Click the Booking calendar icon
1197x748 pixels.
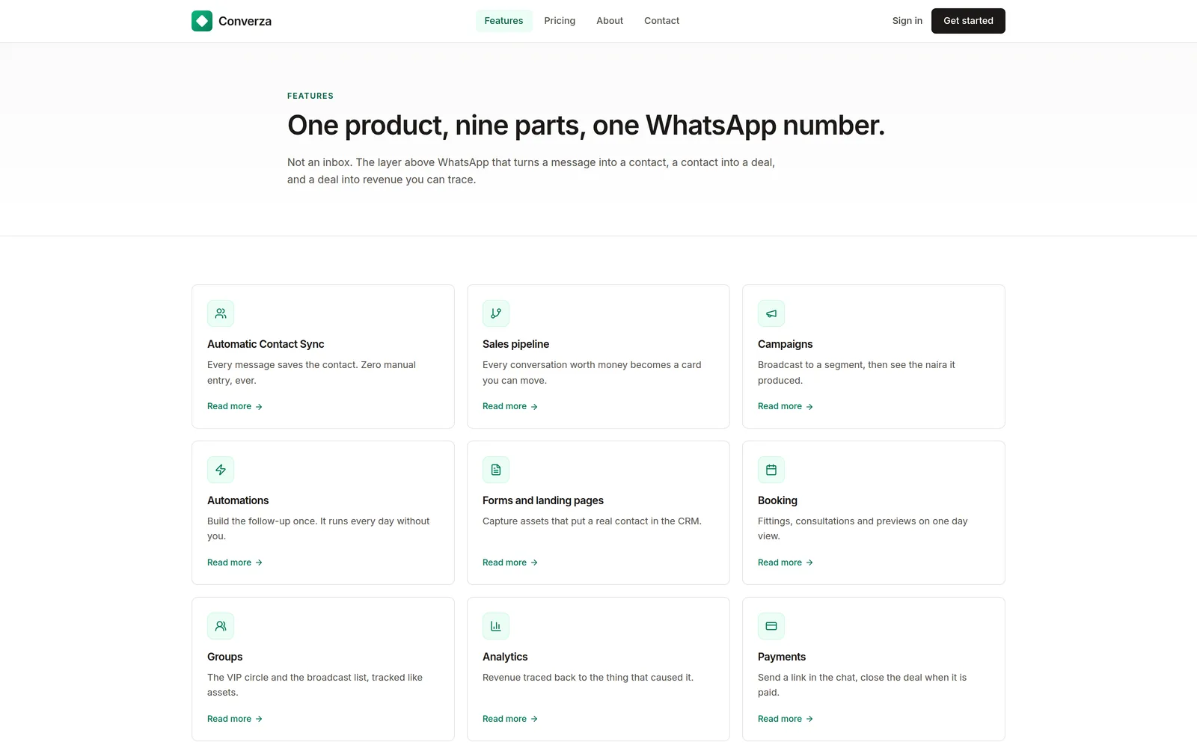point(771,470)
